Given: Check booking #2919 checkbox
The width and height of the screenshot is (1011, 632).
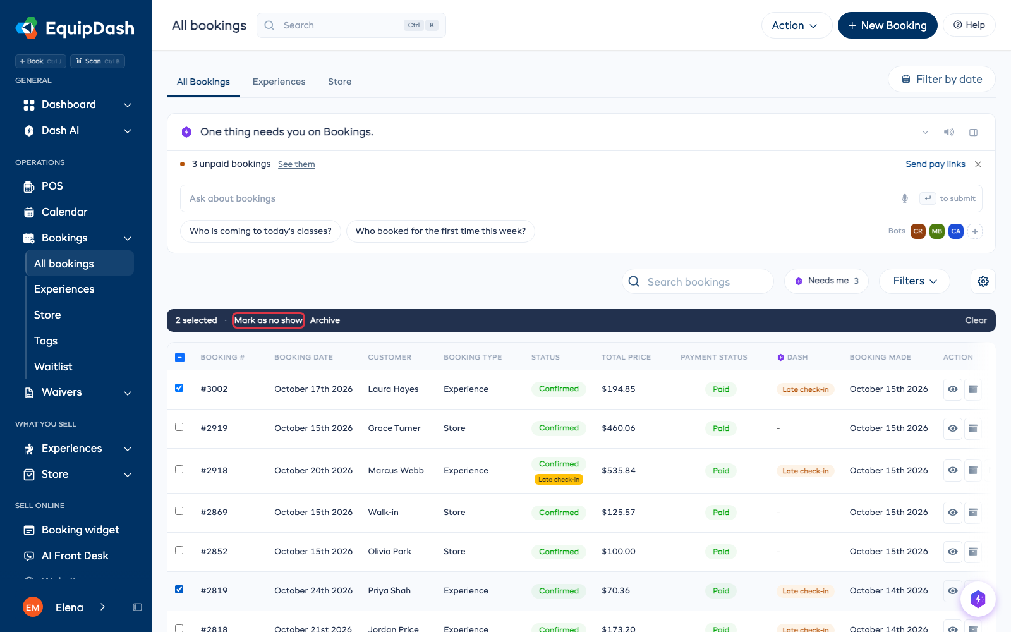Looking at the screenshot, I should click(179, 427).
